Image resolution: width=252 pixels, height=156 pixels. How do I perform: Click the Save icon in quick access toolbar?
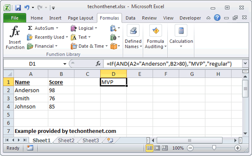[x=18, y=8]
